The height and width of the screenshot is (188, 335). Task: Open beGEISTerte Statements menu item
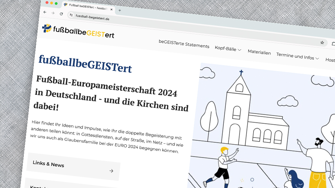[184, 44]
